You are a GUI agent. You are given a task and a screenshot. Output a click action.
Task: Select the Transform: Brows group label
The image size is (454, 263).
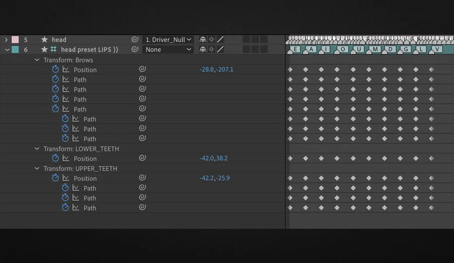coord(68,60)
